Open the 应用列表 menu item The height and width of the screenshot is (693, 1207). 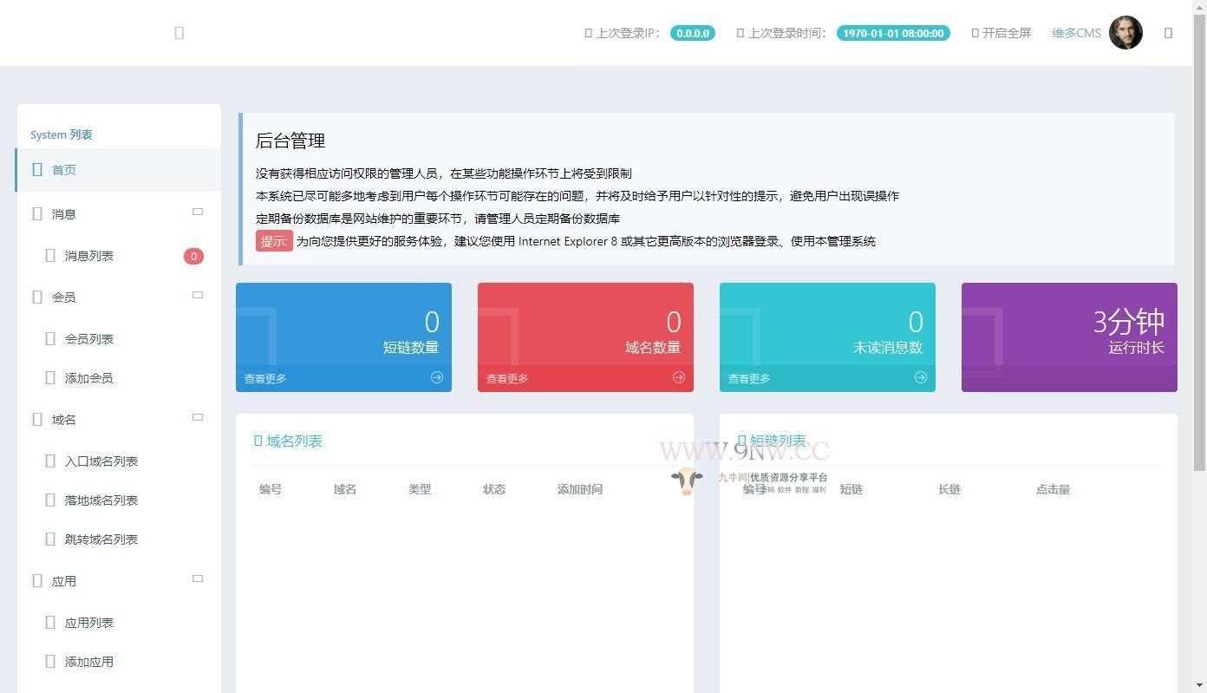click(x=88, y=622)
